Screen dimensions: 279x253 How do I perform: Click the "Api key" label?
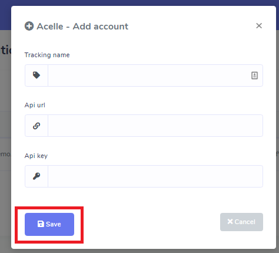[x=36, y=156]
